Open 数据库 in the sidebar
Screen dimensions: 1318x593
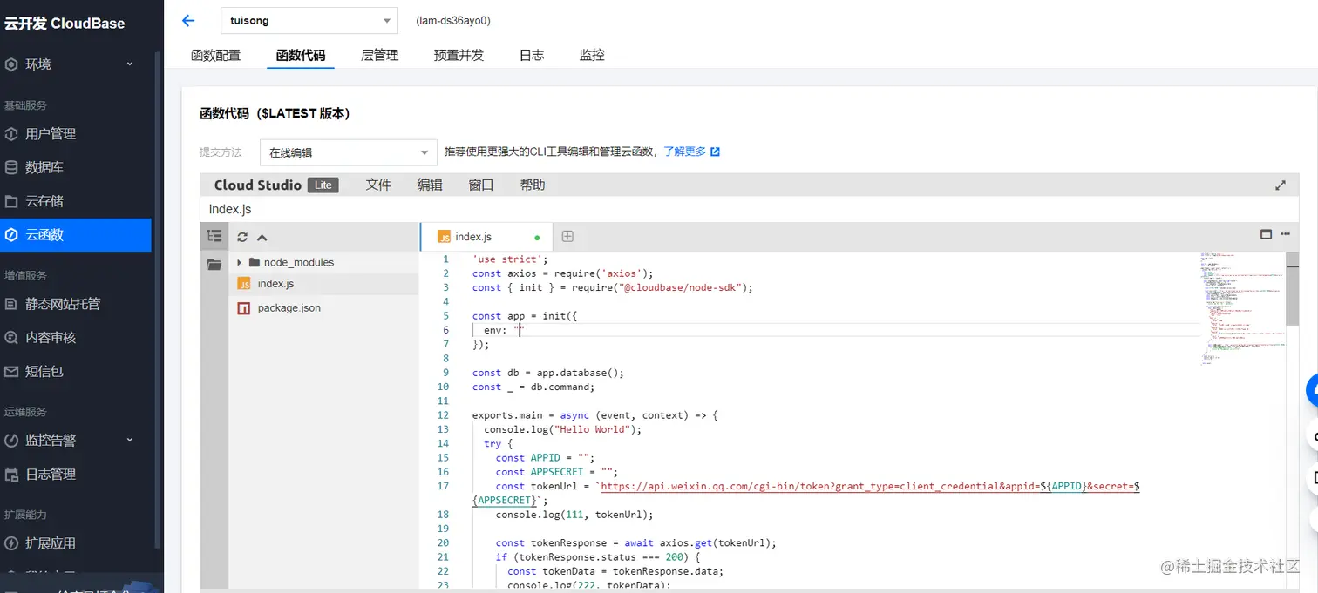point(76,167)
